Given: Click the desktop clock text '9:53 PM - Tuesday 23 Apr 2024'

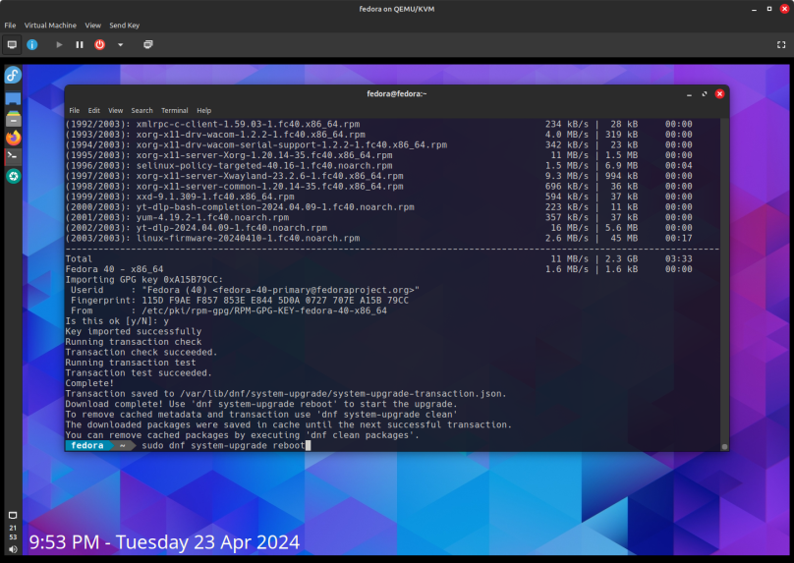Looking at the screenshot, I should click(164, 542).
